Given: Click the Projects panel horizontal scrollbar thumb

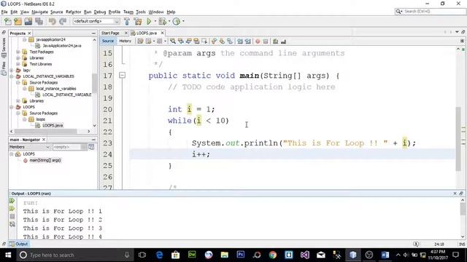Looking at the screenshot, I should click(x=46, y=131).
